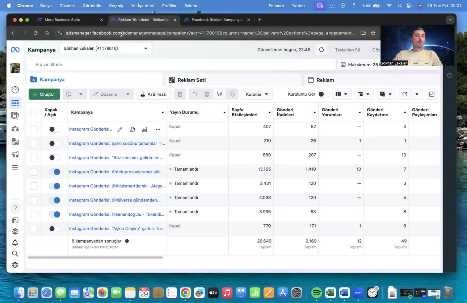Click the profile thumbnail in sidebar
Viewport: 467px width, 303px height.
pyautogui.click(x=15, y=68)
